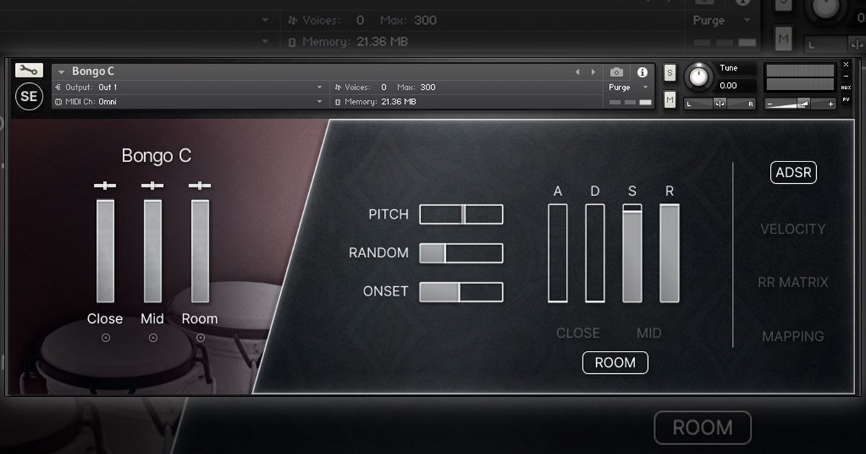Click the Room mic pan handle
The width and height of the screenshot is (866, 454).
(200, 186)
